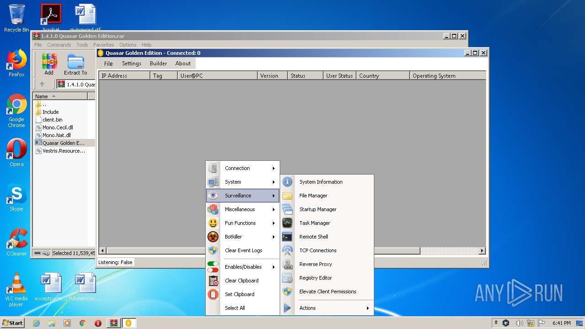The image size is (585, 329).
Task: Click the System Information info icon
Action: pos(287,182)
